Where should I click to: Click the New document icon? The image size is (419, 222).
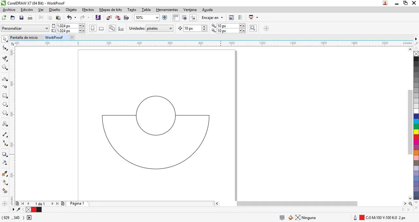tap(4, 18)
